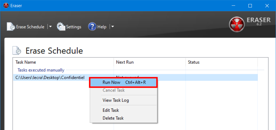The image size is (276, 130).
Task: Sort by the Task Name column header
Action: click(63, 62)
